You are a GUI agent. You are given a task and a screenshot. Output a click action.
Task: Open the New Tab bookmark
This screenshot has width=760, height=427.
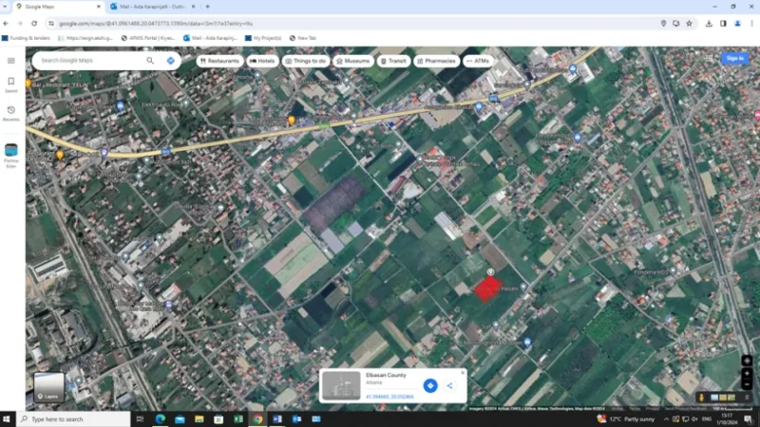pos(302,38)
